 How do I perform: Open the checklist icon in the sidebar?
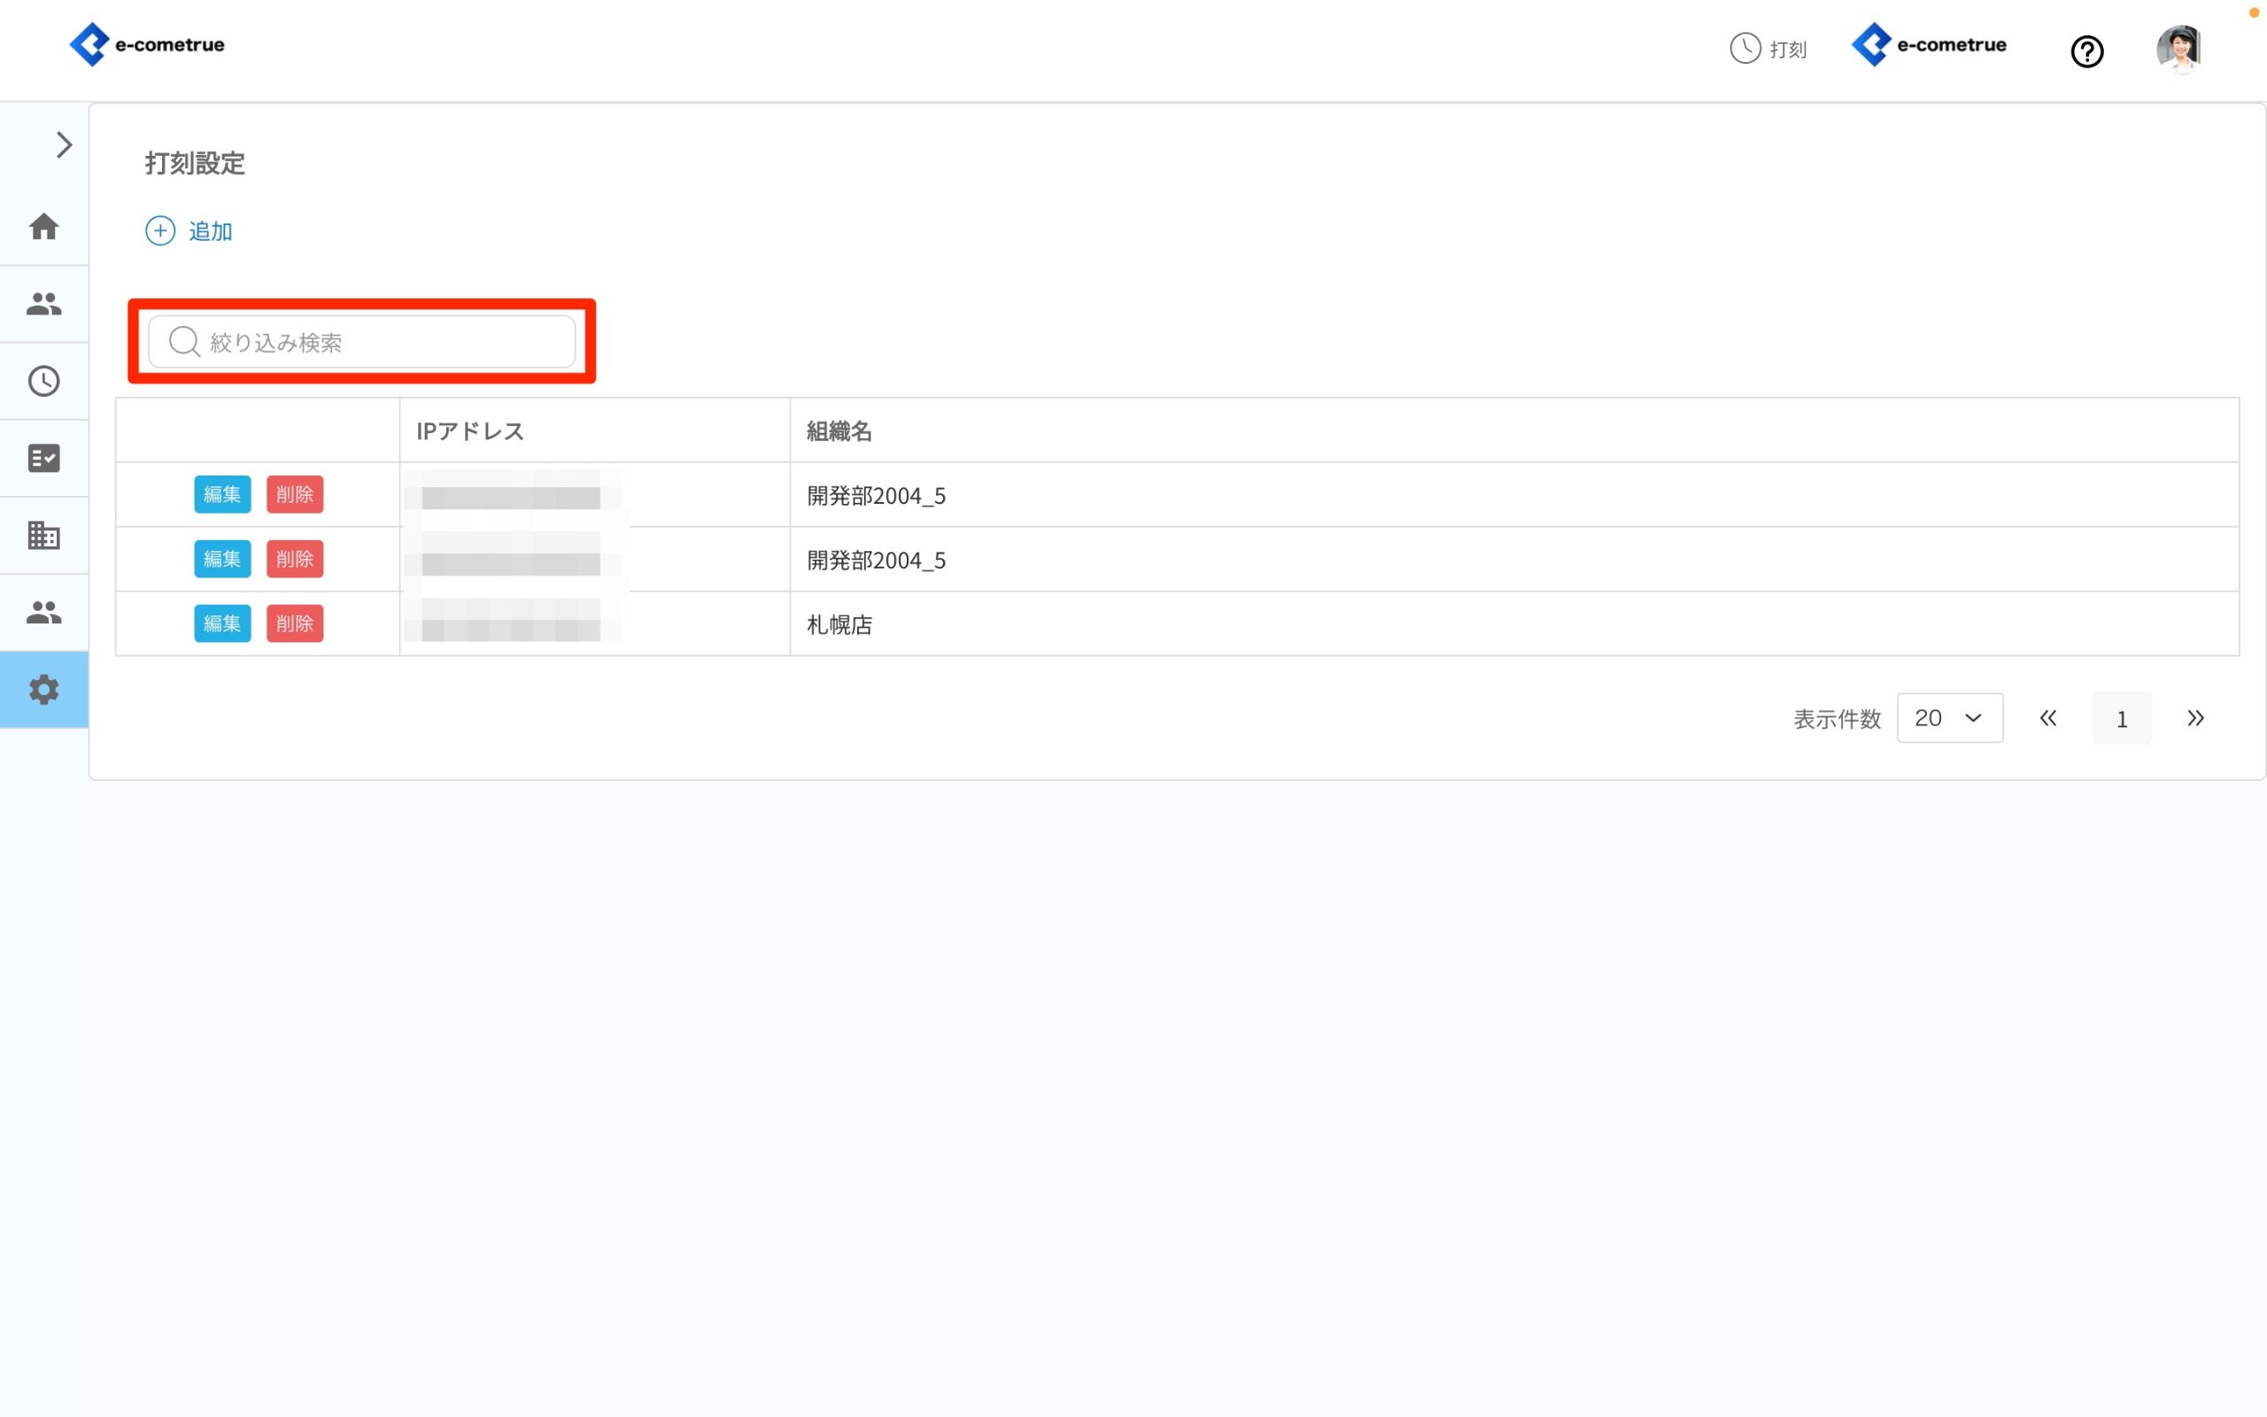click(x=44, y=458)
